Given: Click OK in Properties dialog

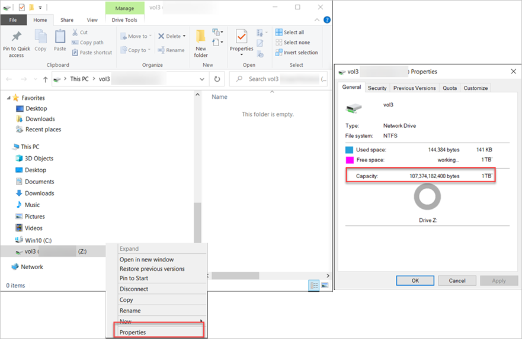Looking at the screenshot, I should pos(415,280).
